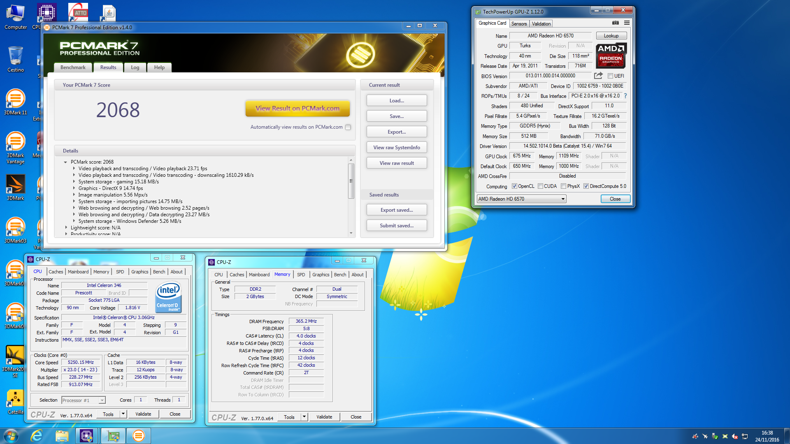Toggle the CUDA checkbox
The width and height of the screenshot is (790, 444).
(540, 186)
